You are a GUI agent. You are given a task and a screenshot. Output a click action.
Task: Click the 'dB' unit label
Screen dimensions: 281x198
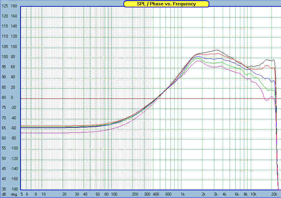(x=4, y=194)
